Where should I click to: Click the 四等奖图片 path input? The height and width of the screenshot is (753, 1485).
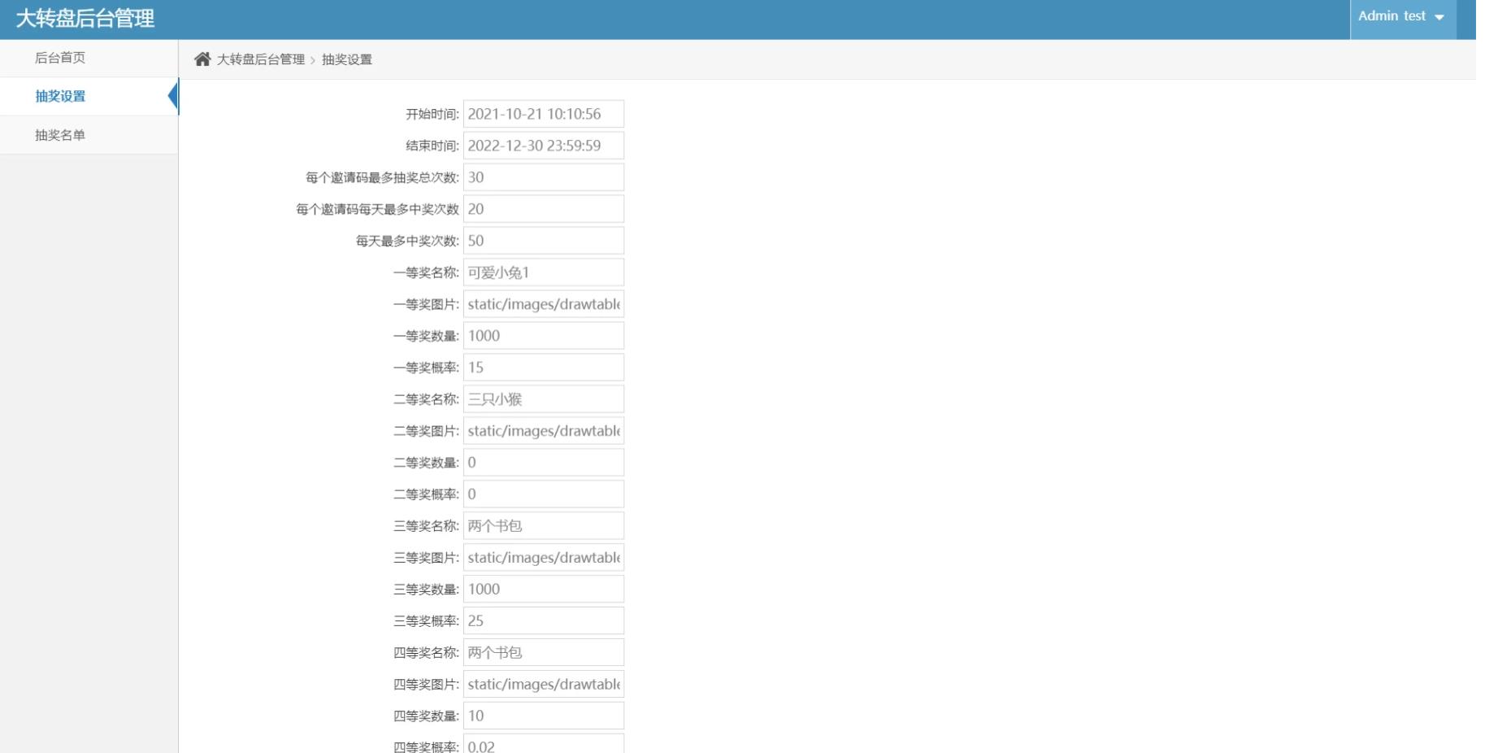543,684
